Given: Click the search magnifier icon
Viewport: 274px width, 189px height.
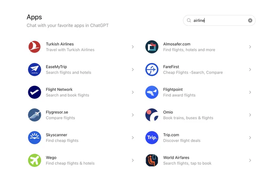Looking at the screenshot, I should click(189, 21).
